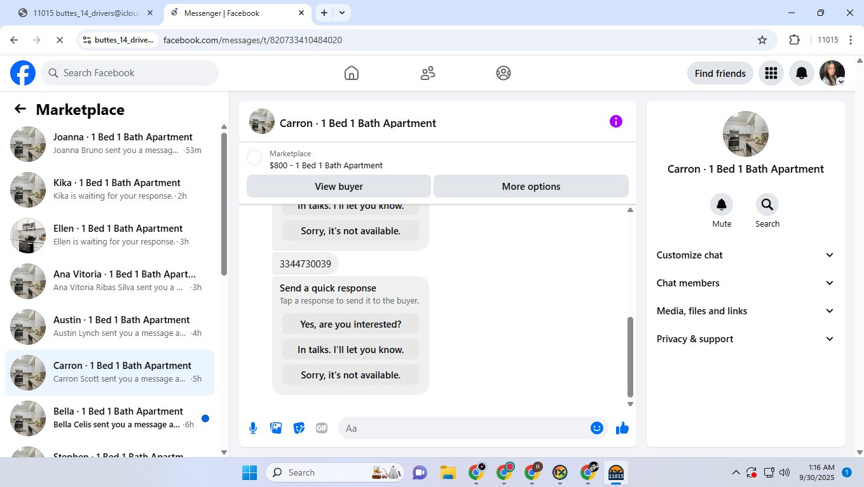This screenshot has height=487, width=864.
Task: Expand the Privacy & support section
Action: [746, 339]
